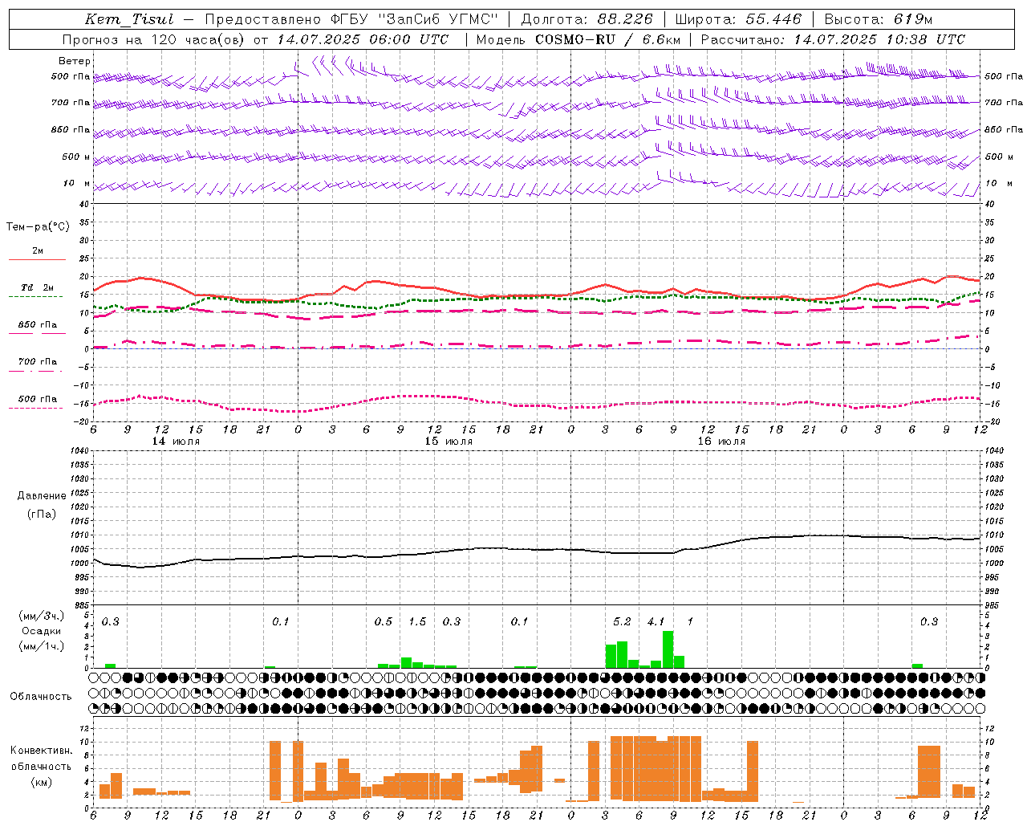Select the 1.5 precipitation total
This screenshot has height=822, width=1027.
[417, 621]
